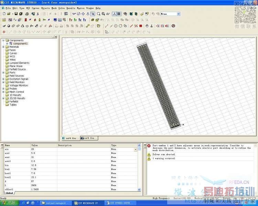The width and height of the screenshot is (258, 206).
Task: Click the Units/frequency range icon
Action: click(4, 20)
